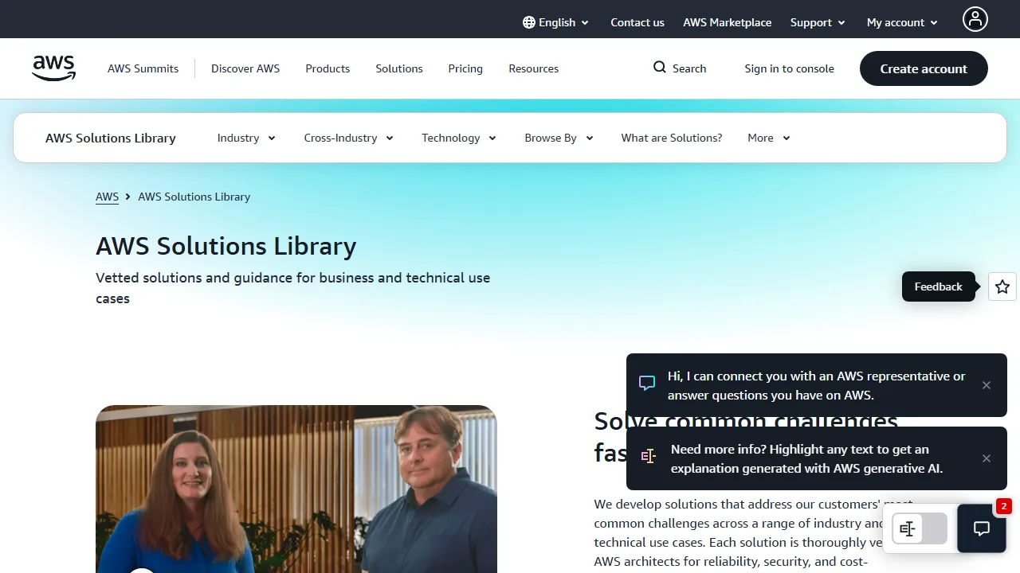Click the chat notification badge showing 2
The width and height of the screenshot is (1020, 573).
1004,506
